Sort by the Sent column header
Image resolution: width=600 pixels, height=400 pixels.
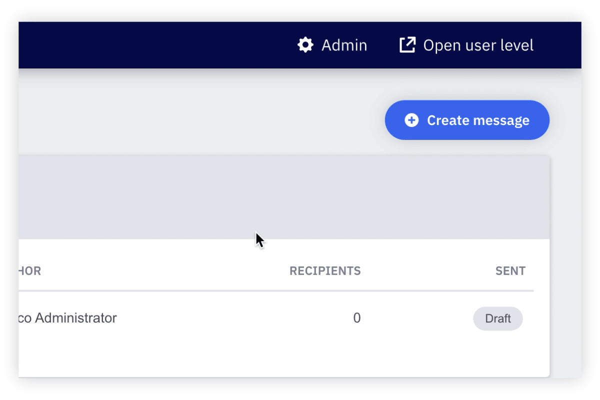(510, 271)
